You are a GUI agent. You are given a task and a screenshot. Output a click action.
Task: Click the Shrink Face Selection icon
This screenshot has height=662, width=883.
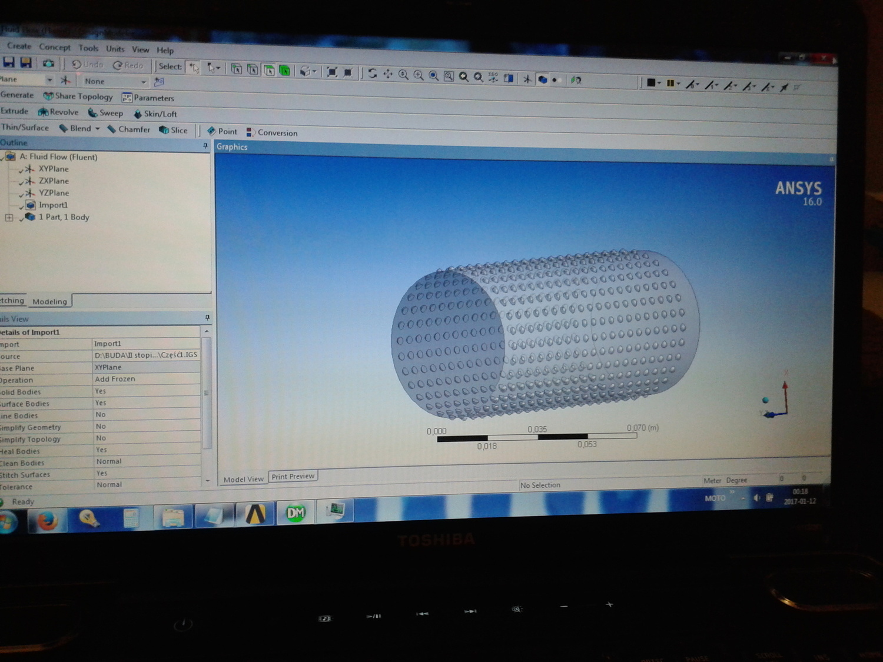click(x=348, y=72)
